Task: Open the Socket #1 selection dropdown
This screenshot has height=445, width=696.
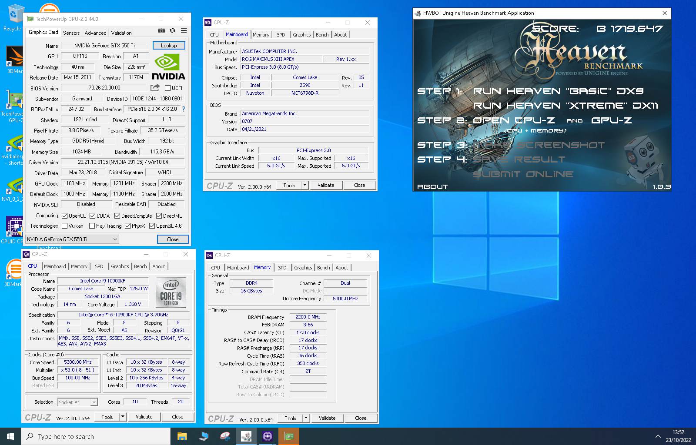Action: point(78,402)
